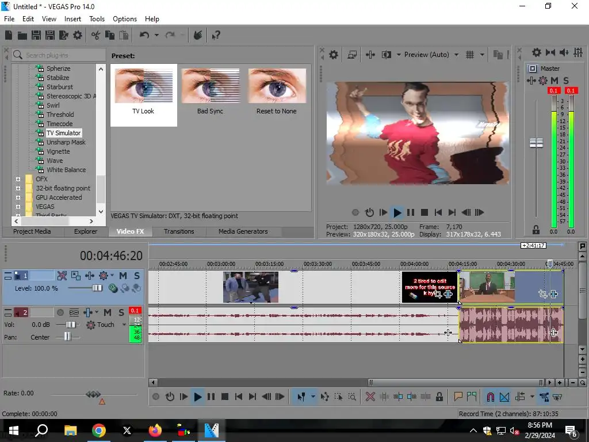The height and width of the screenshot is (442, 589).
Task: Switch to the Media Generators tab
Action: tap(243, 231)
